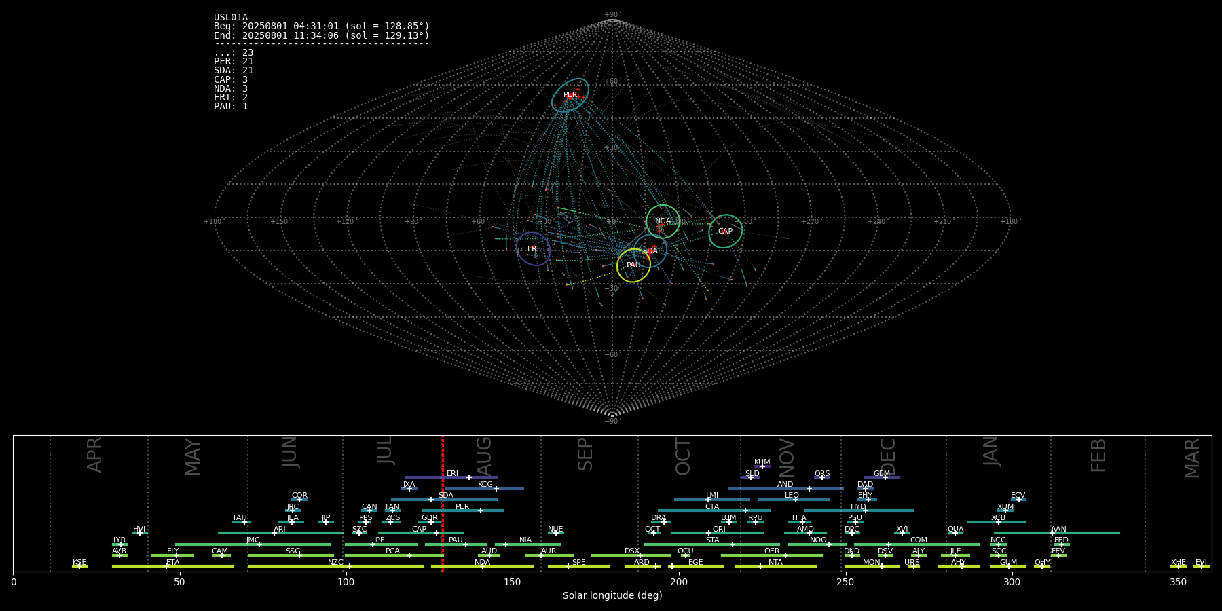Select the ARI shower bar label
This screenshot has width=1222, height=611.
pyautogui.click(x=279, y=530)
